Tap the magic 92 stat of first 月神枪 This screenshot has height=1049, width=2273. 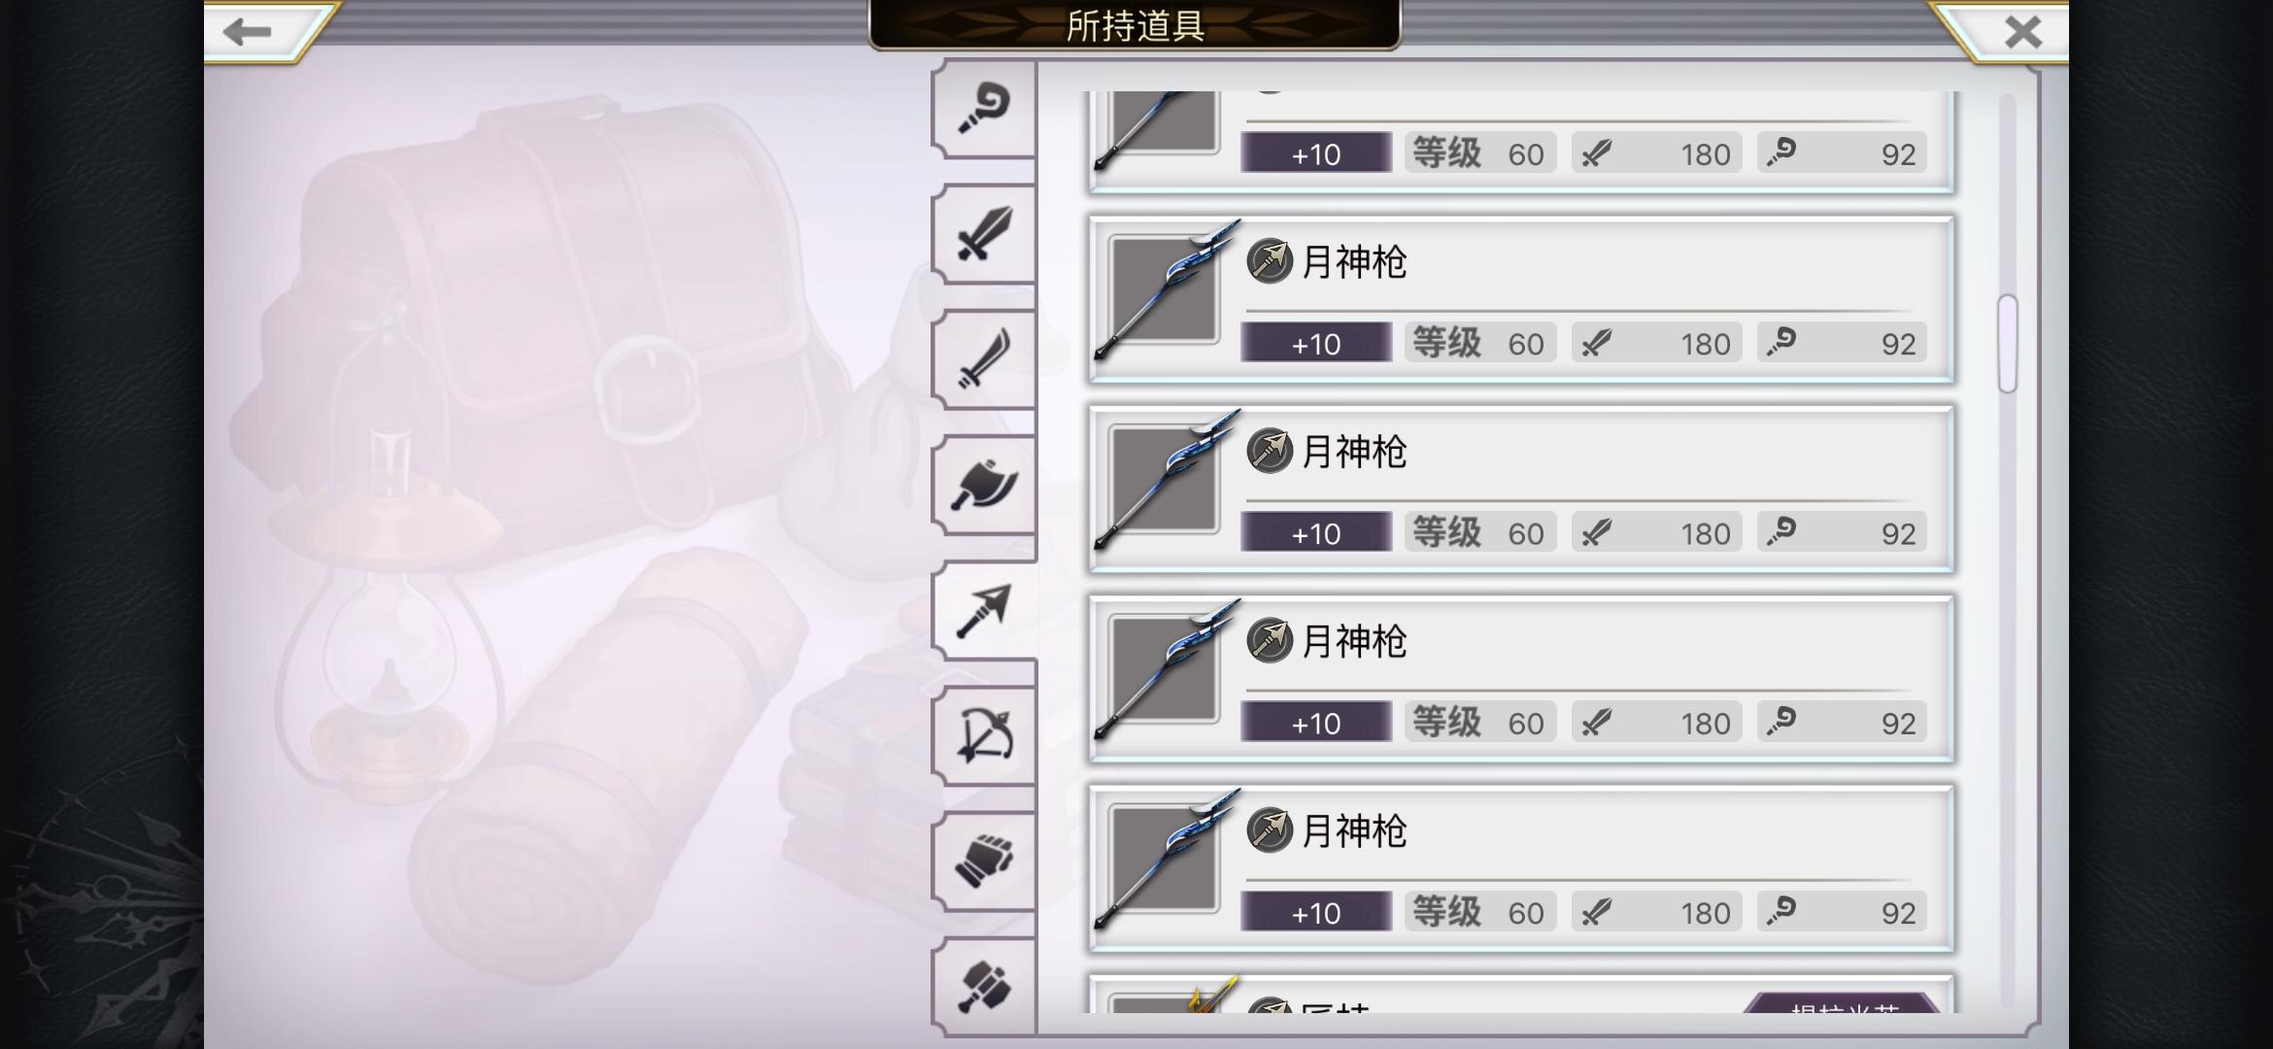pyautogui.click(x=1844, y=343)
